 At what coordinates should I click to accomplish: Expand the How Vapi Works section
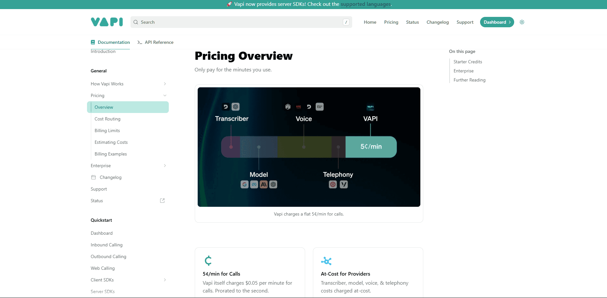[x=165, y=84]
